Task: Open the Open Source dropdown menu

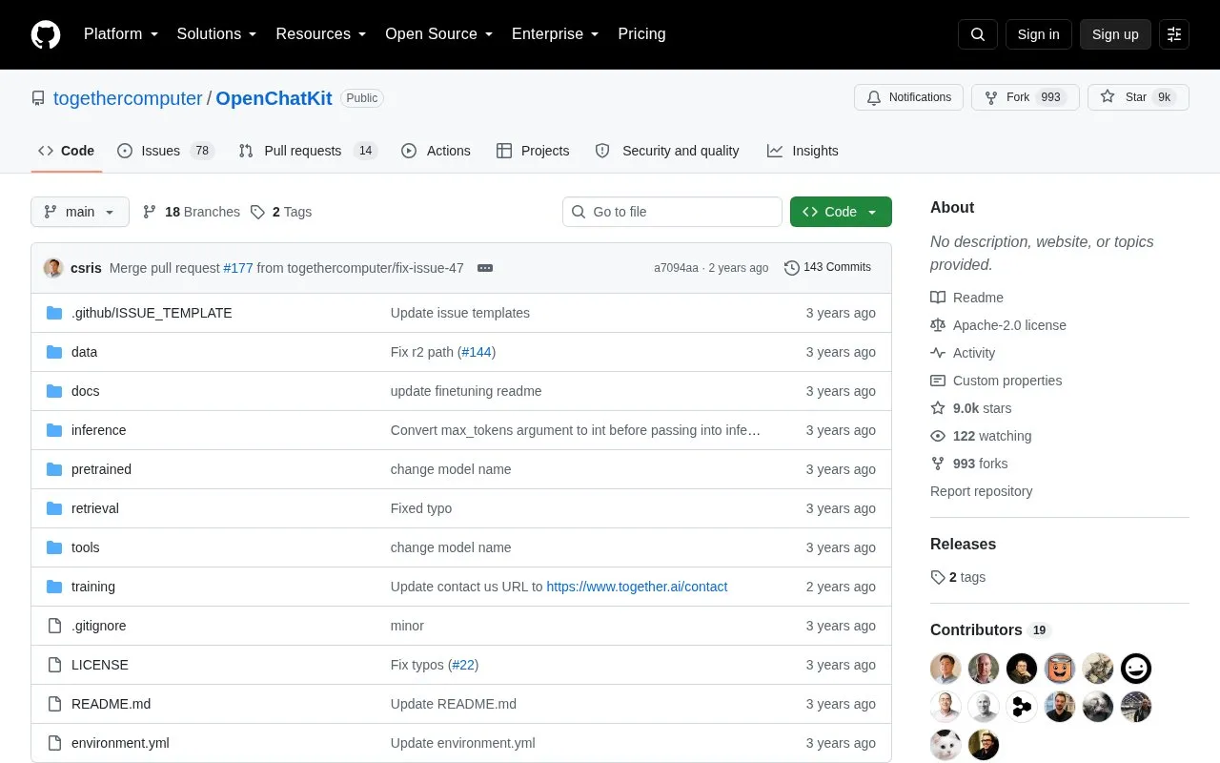Action: (438, 34)
